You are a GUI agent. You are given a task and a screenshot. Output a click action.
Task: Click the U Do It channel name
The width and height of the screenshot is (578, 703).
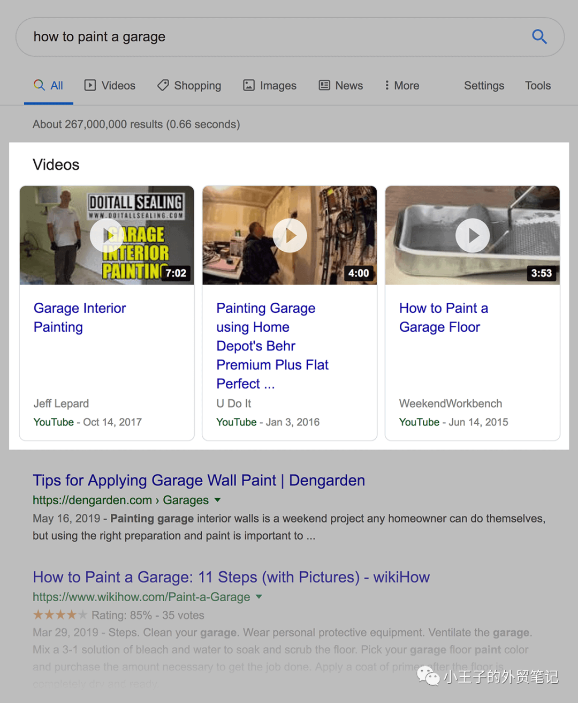coord(234,403)
